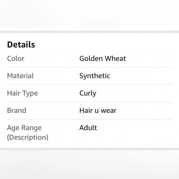Click the word Wheat in the color value
The height and width of the screenshot is (179, 179).
click(x=115, y=59)
